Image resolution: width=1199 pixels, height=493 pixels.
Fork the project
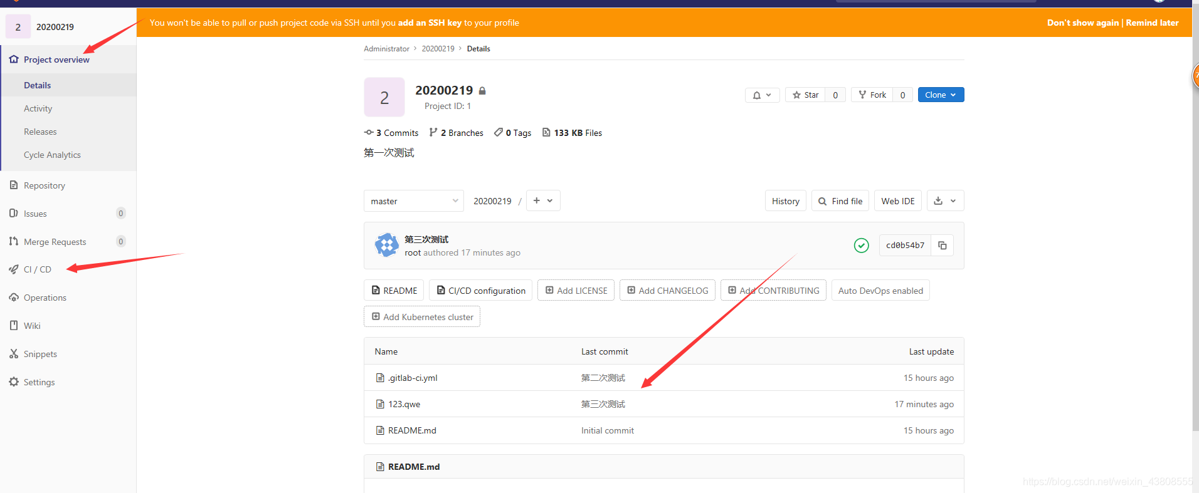click(x=872, y=95)
